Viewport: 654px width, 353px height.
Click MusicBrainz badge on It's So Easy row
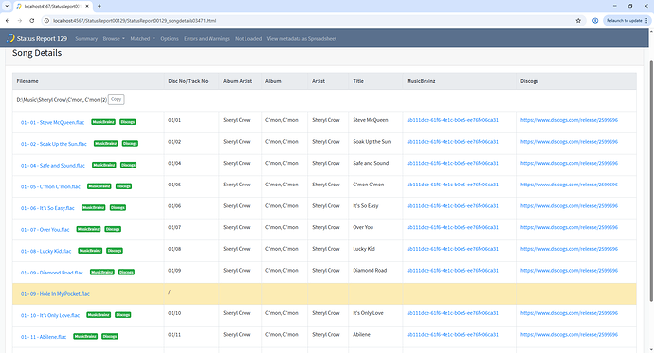coord(94,207)
